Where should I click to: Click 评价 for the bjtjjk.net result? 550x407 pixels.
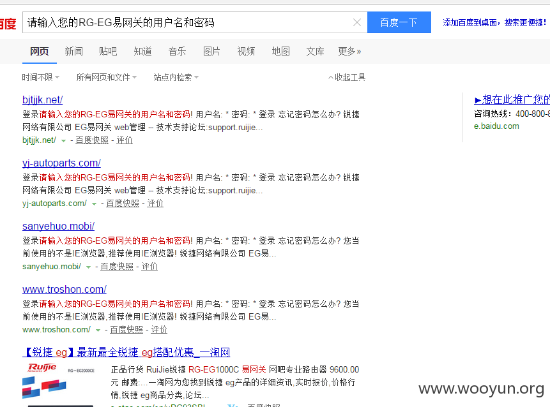click(x=125, y=140)
